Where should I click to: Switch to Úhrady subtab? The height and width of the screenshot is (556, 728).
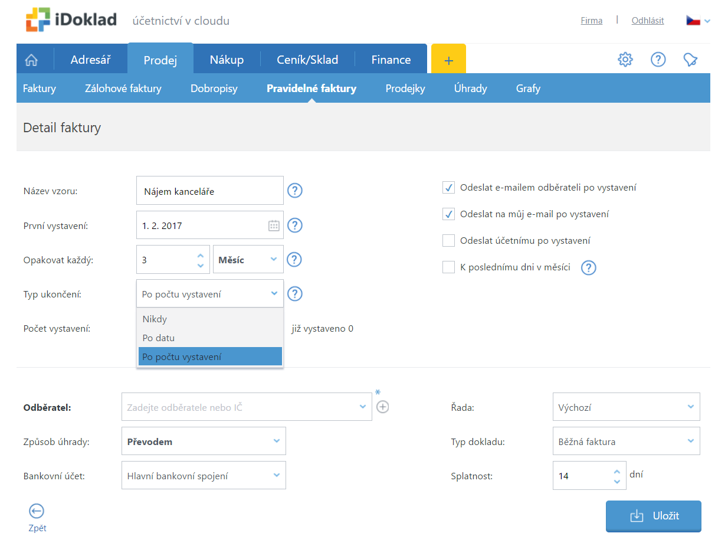(x=471, y=89)
